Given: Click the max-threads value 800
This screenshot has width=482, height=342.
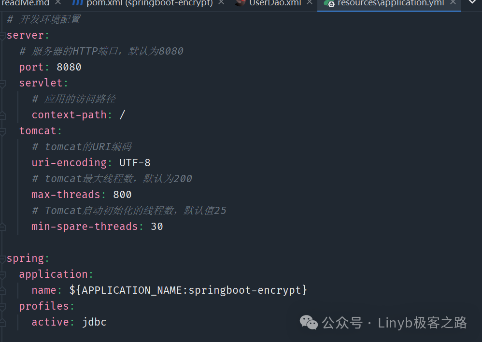Looking at the screenshot, I should (122, 195).
